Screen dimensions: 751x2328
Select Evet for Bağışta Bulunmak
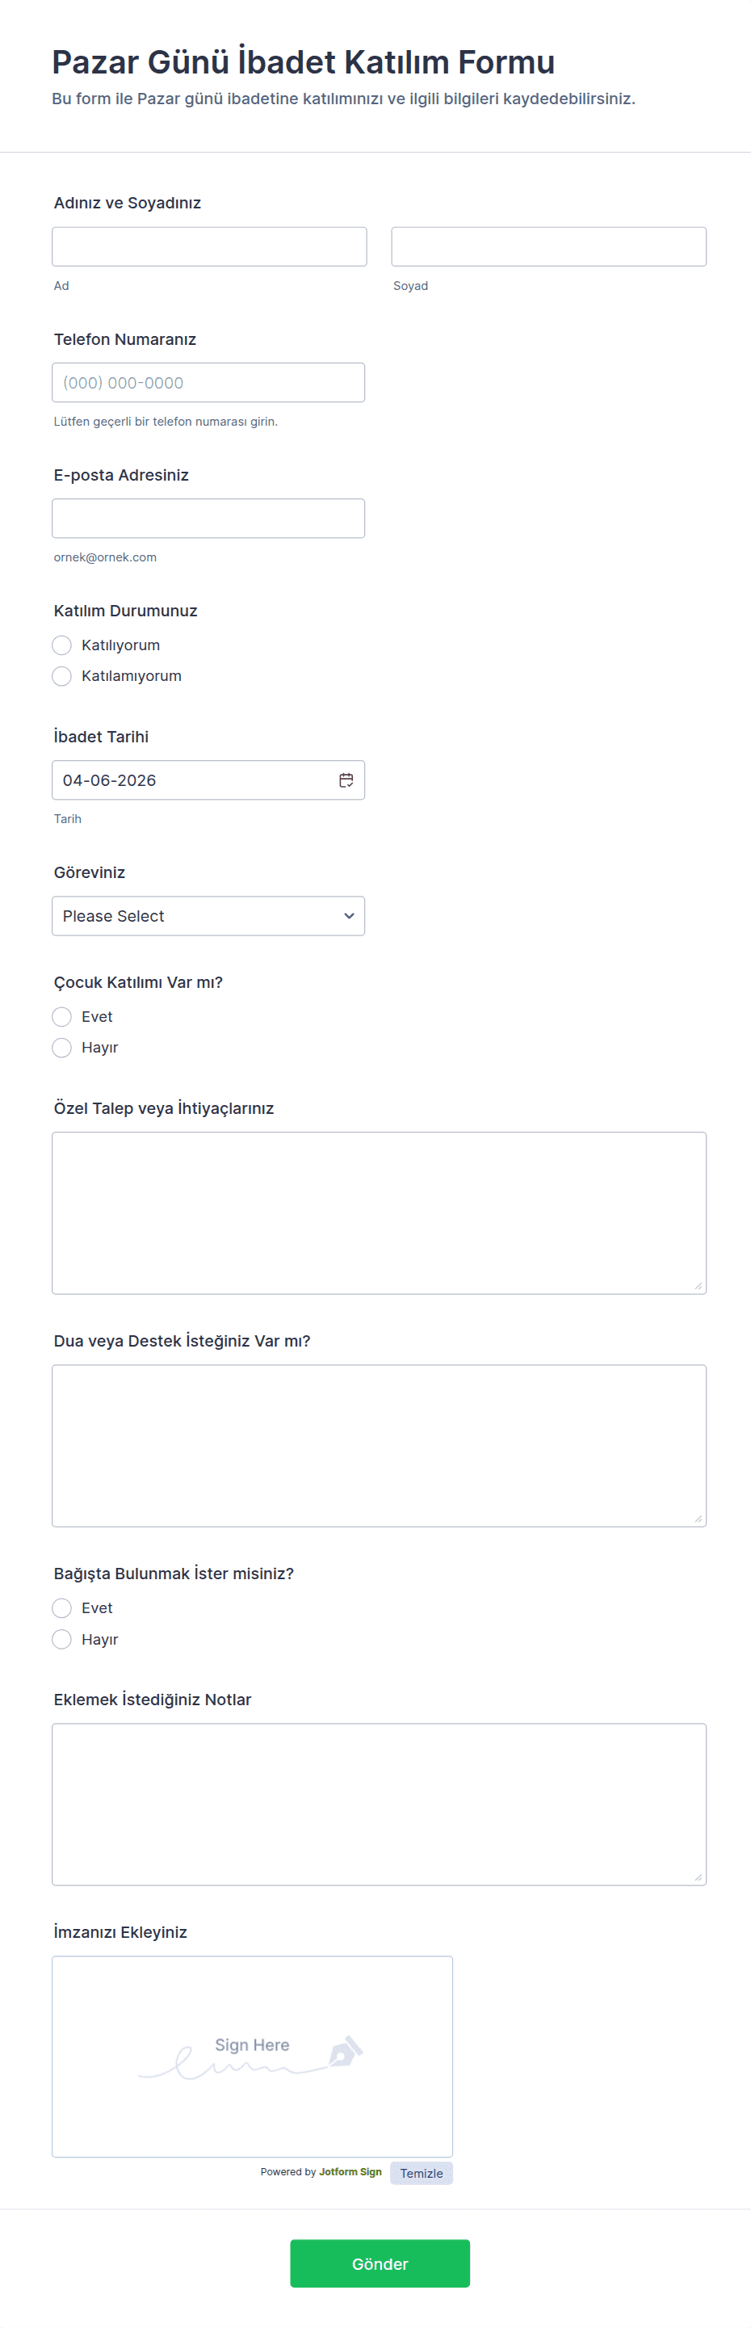click(62, 1607)
